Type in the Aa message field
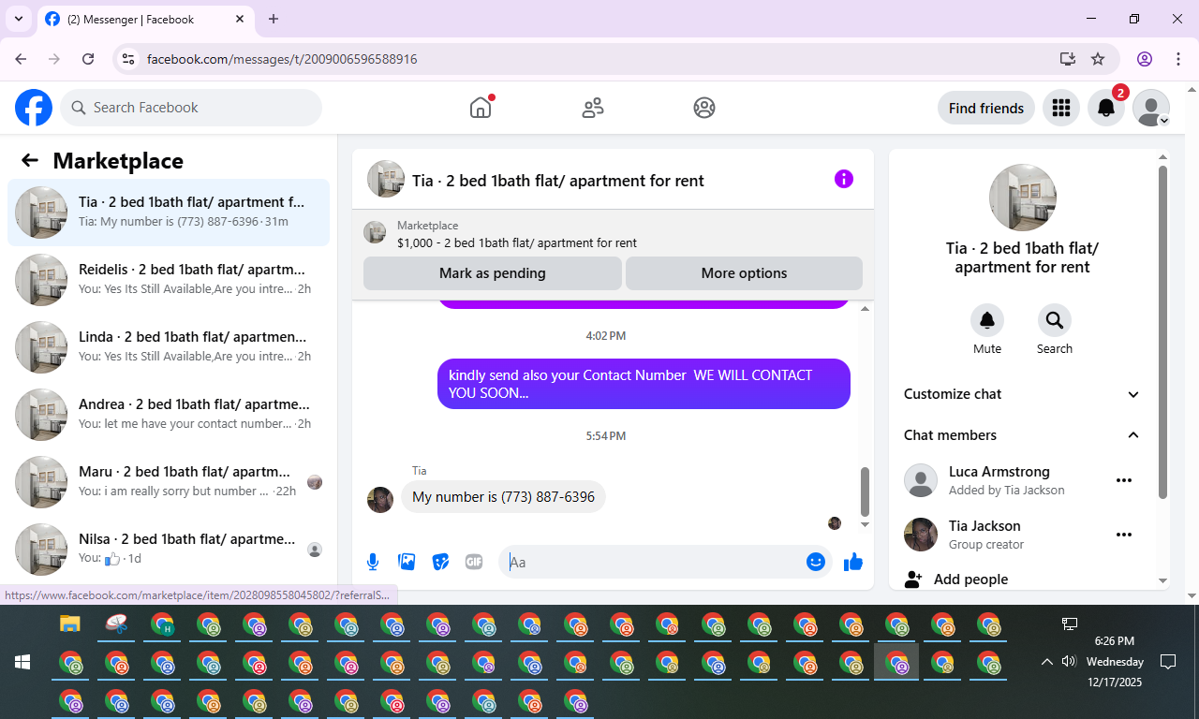1199x719 pixels. pos(654,562)
